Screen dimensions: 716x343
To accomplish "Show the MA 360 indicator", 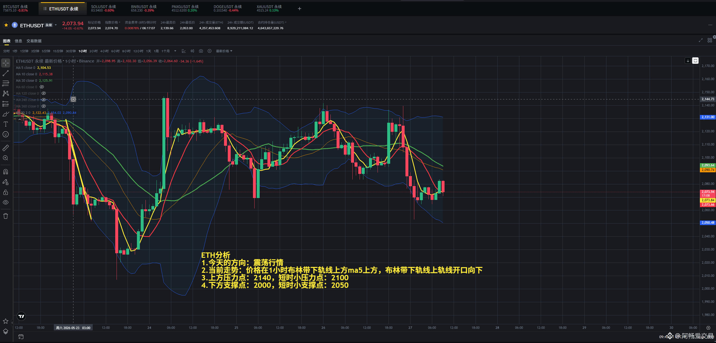I will (44, 106).
